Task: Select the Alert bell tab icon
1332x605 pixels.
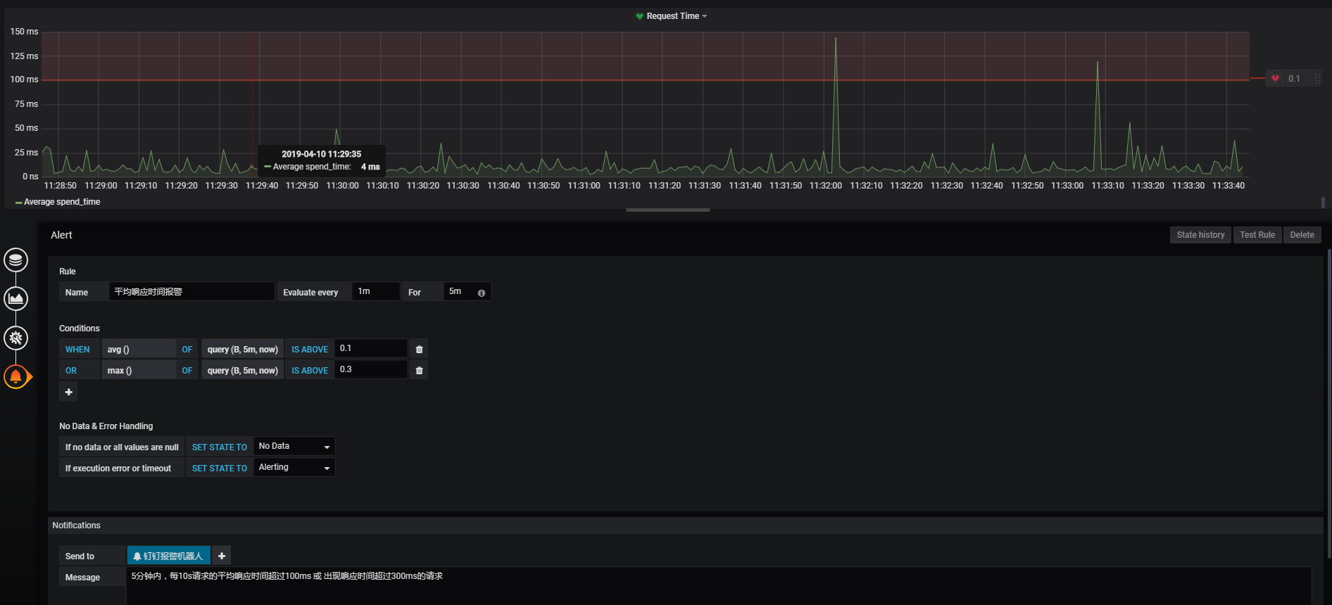Action: click(x=16, y=377)
